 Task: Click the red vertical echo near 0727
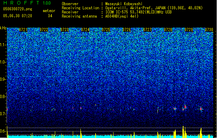(158, 110)
